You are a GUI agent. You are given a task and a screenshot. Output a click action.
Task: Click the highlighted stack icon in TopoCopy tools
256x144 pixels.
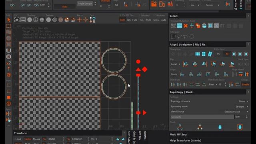click(240, 127)
